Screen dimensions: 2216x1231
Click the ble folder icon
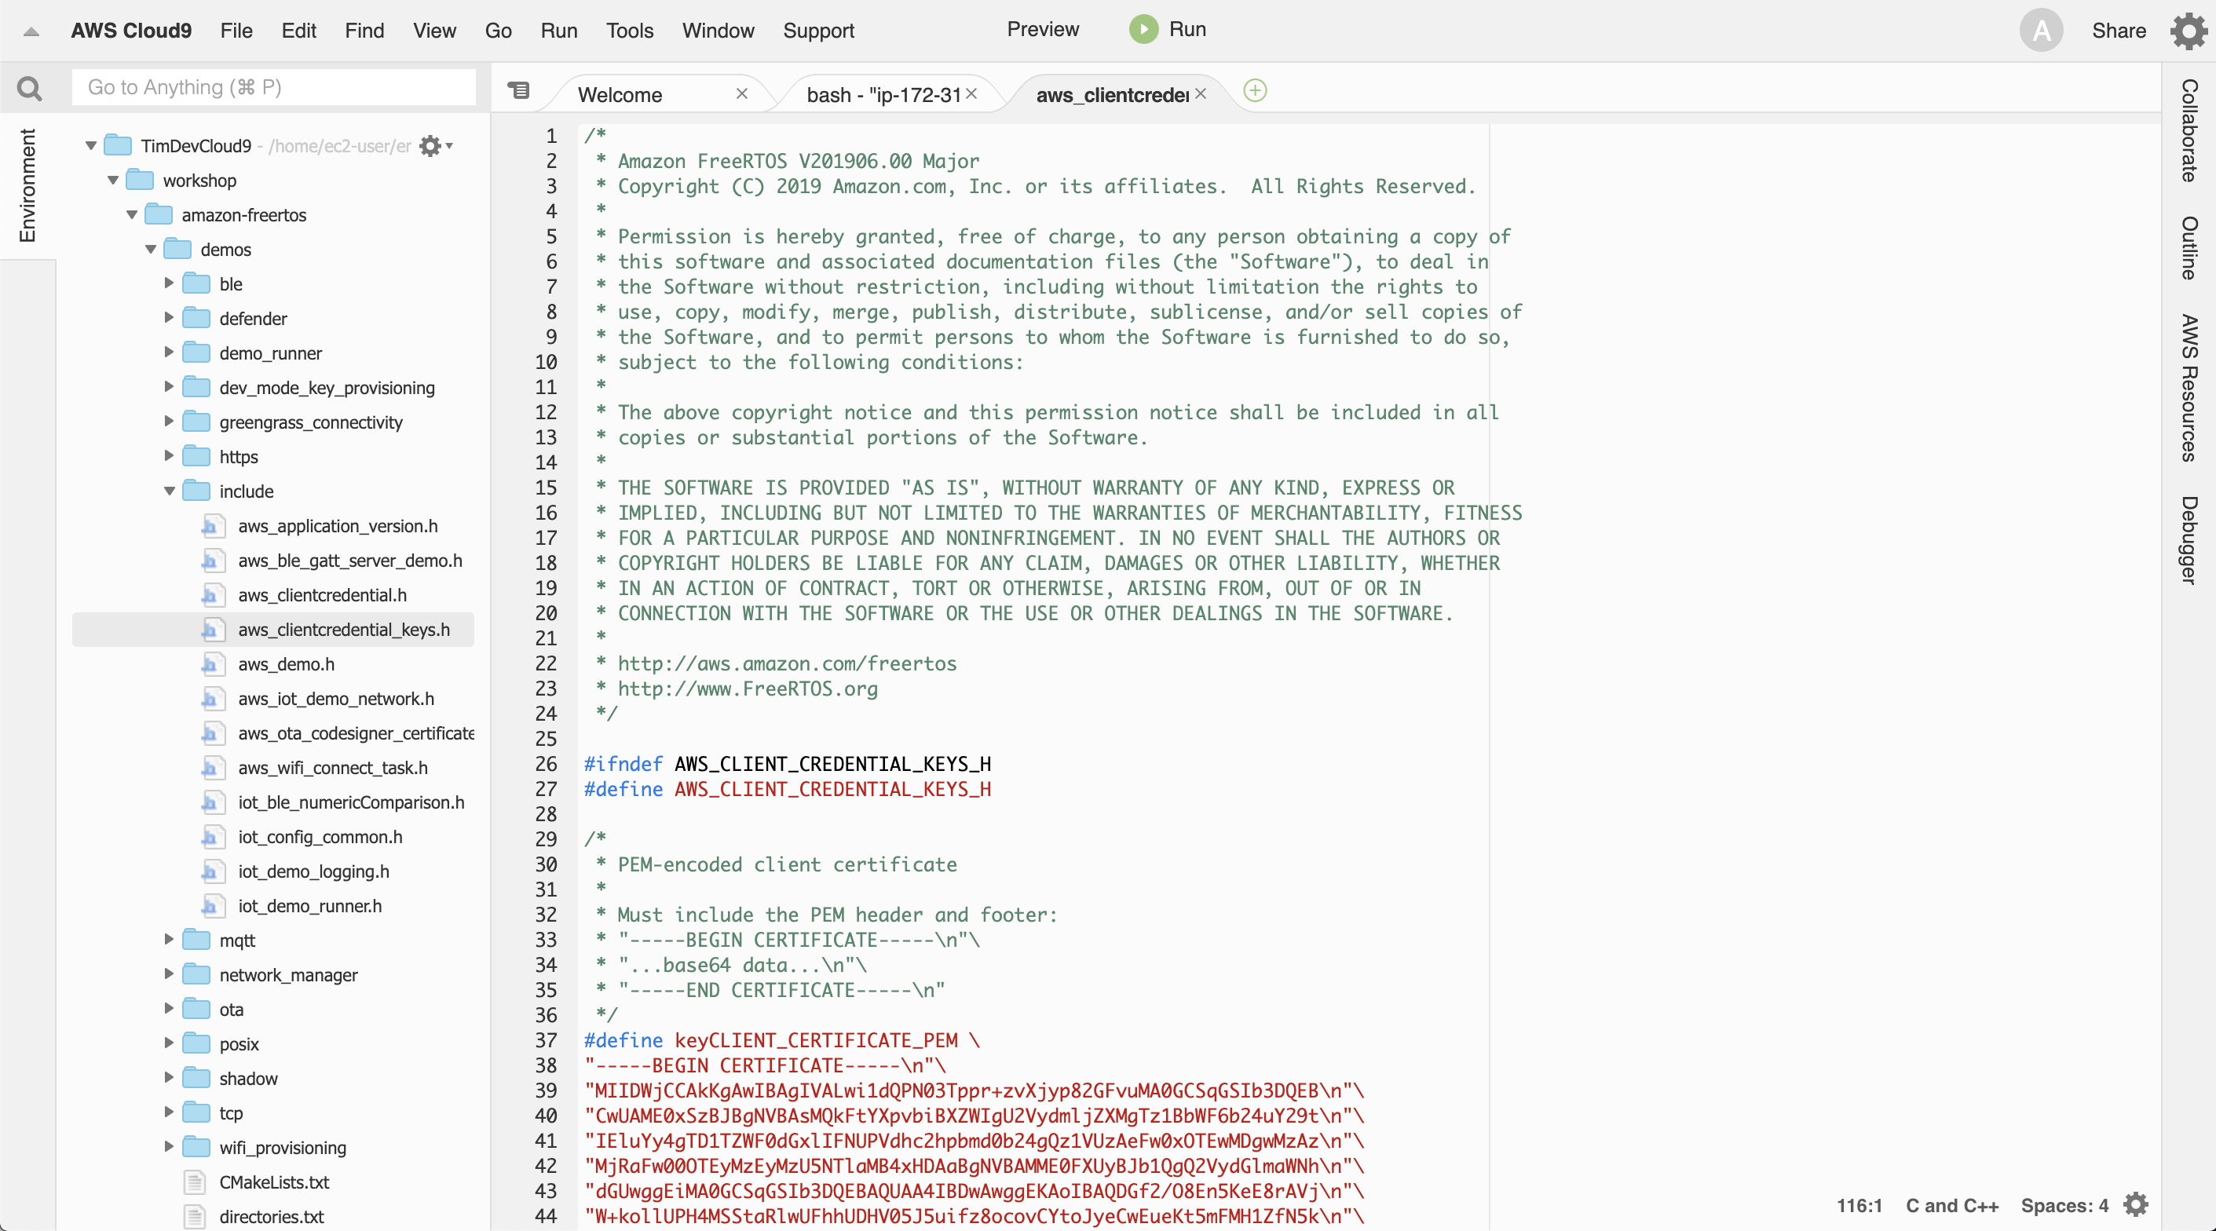(196, 283)
